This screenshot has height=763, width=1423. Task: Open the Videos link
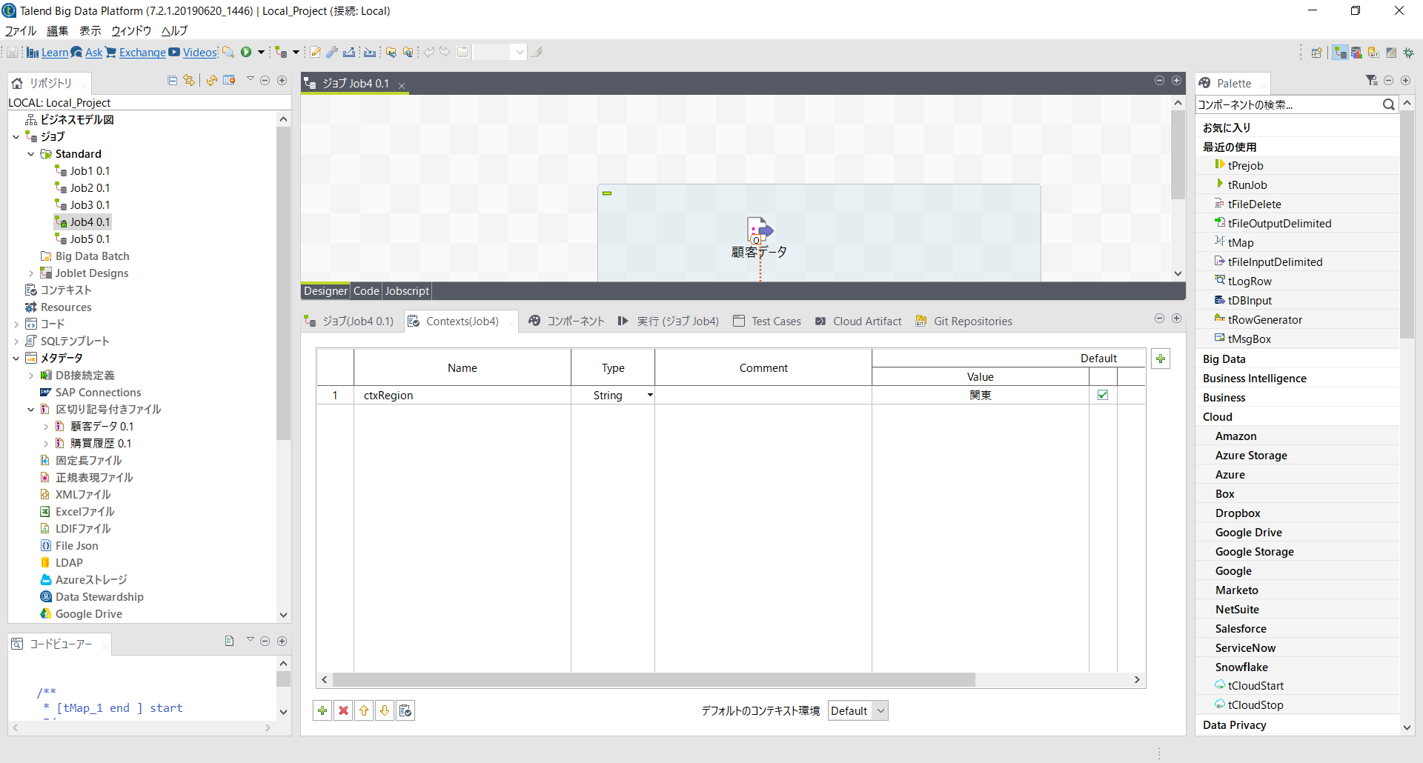[x=199, y=52]
